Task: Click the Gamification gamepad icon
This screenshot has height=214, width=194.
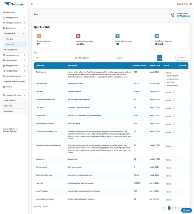Action: pos(4,28)
